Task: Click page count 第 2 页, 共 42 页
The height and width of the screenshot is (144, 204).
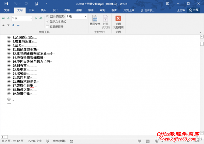Action: click(13, 141)
